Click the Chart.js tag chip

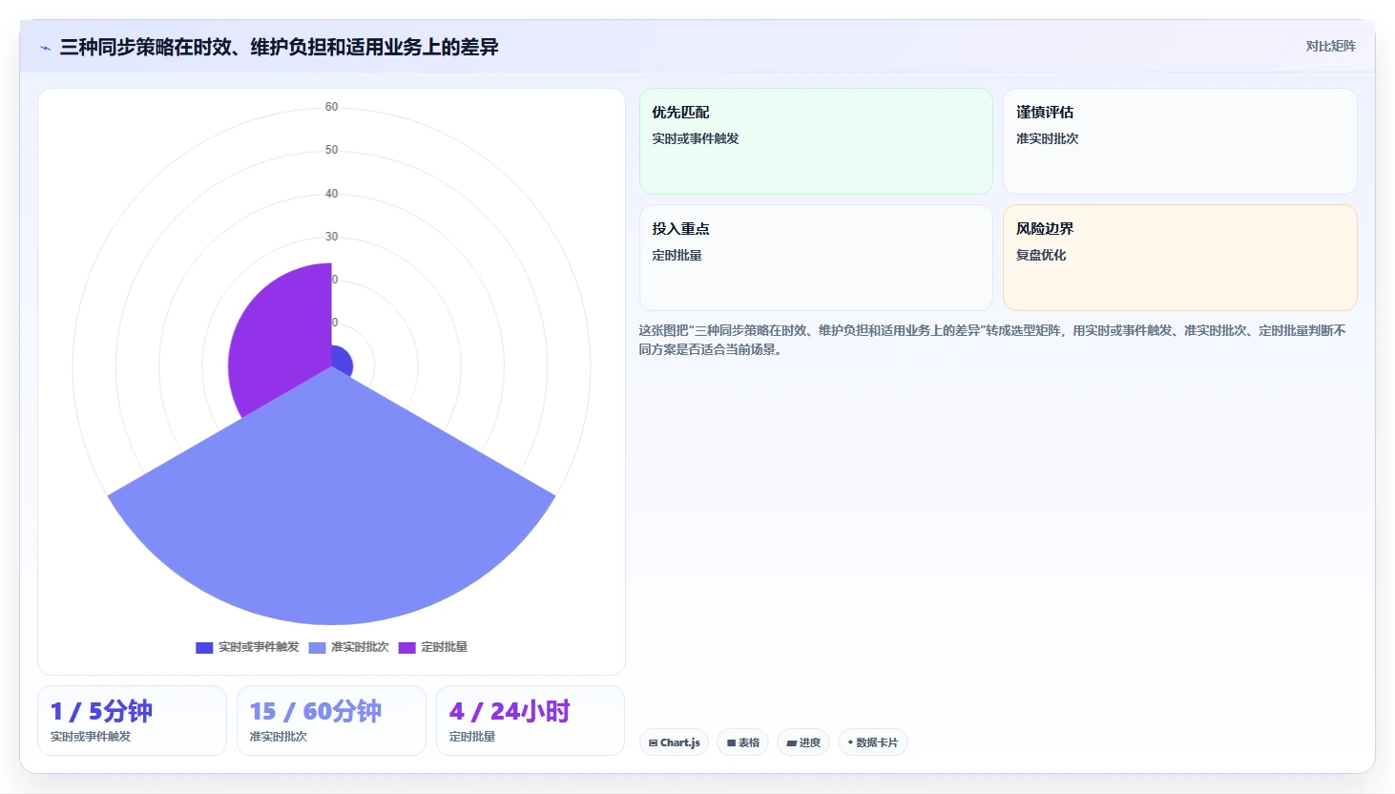[x=674, y=742]
